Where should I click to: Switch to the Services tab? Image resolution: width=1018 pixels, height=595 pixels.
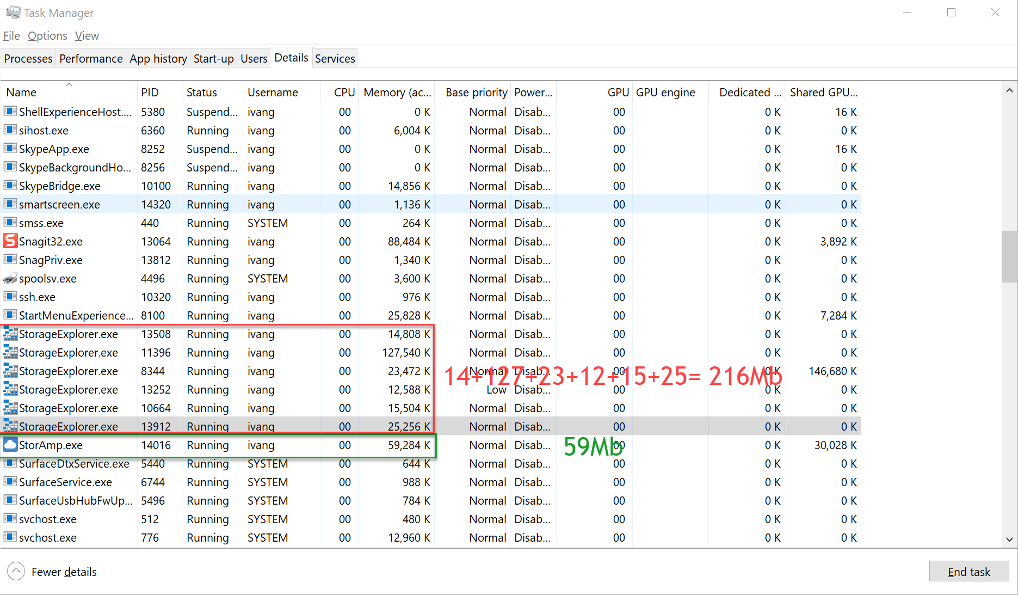[335, 58]
